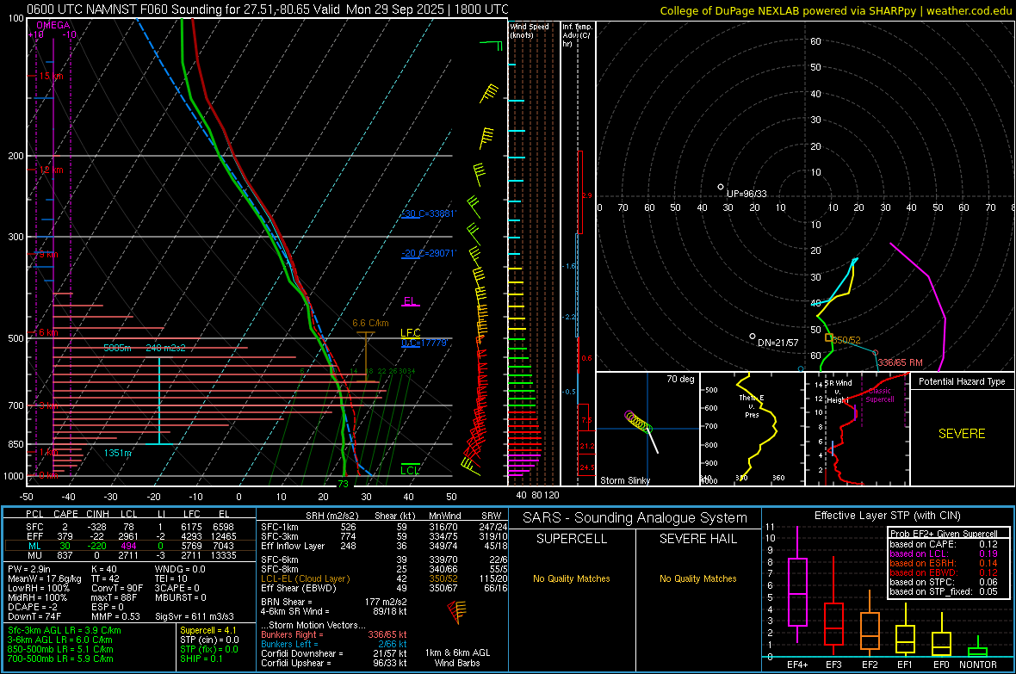Click the SUPERCELL column heading in SARS
The width and height of the screenshot is (1016, 674).
coord(572,539)
